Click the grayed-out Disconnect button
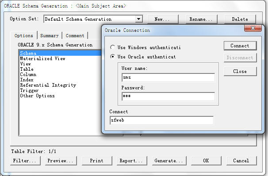The image size is (268, 176). pyautogui.click(x=240, y=57)
